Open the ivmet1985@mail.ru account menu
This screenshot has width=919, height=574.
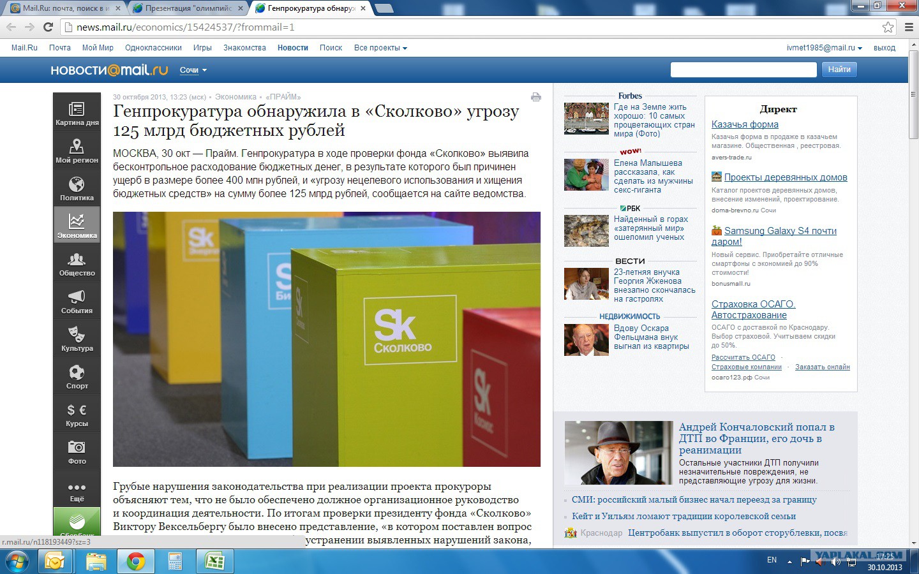coord(824,48)
